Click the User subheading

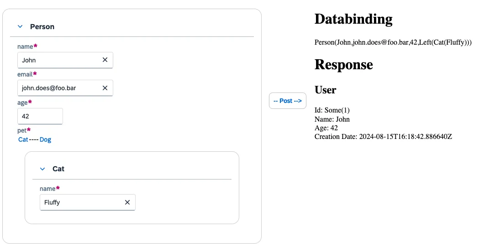[325, 90]
